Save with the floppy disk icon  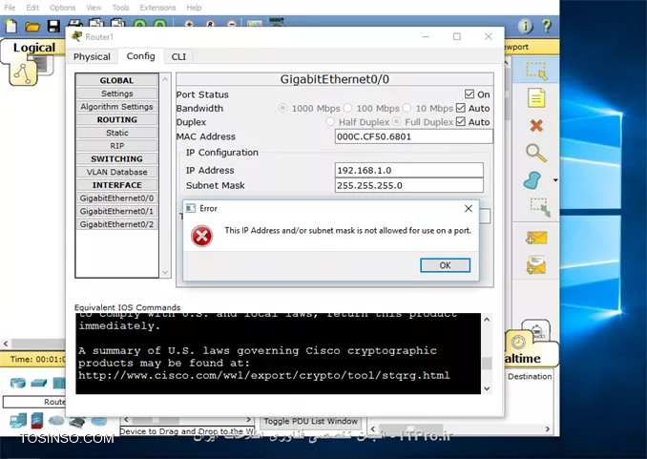point(53,27)
